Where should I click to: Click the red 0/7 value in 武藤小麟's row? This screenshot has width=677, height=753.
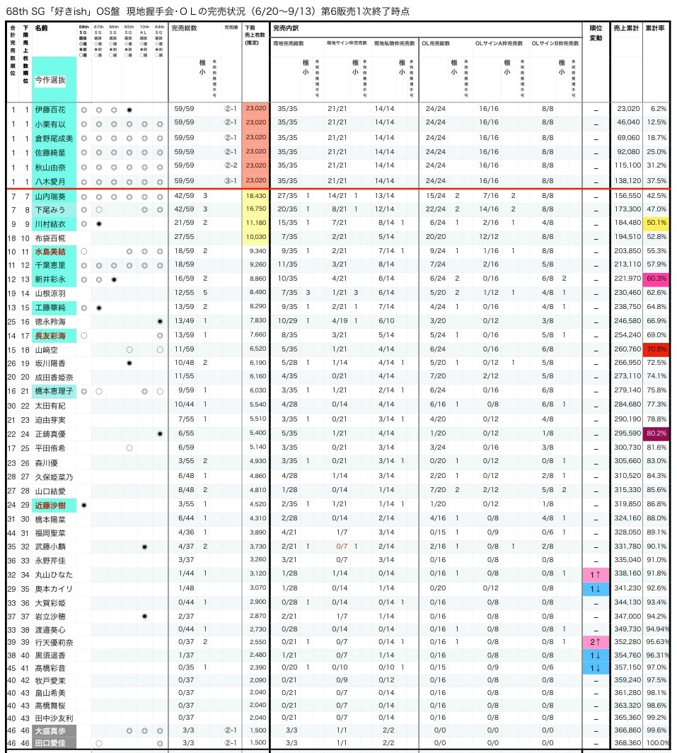tap(342, 547)
